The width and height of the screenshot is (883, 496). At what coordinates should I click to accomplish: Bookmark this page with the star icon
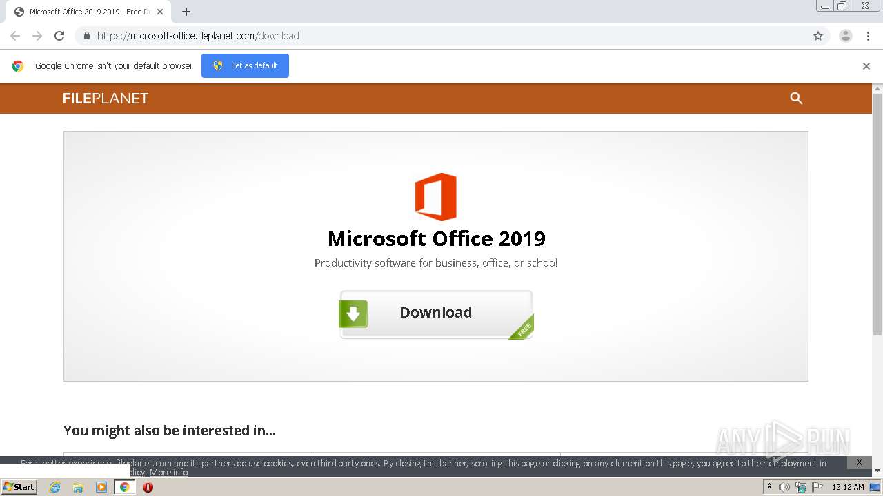818,36
